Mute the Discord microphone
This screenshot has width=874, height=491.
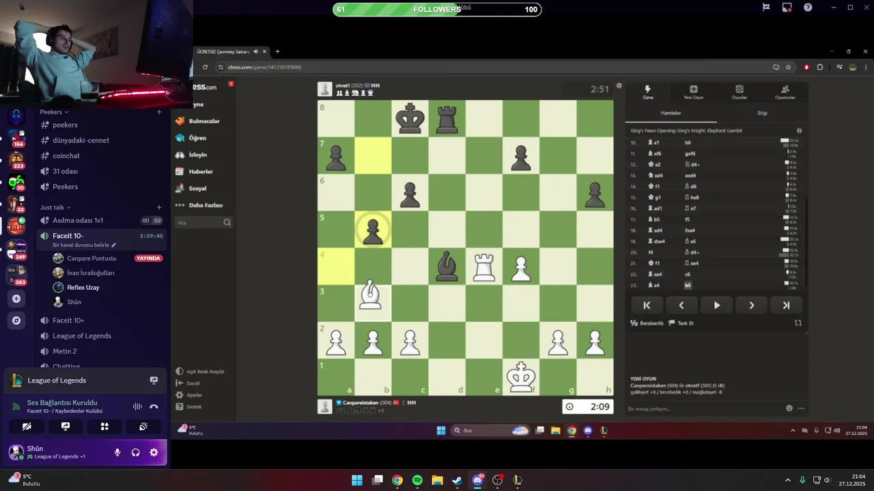(117, 452)
